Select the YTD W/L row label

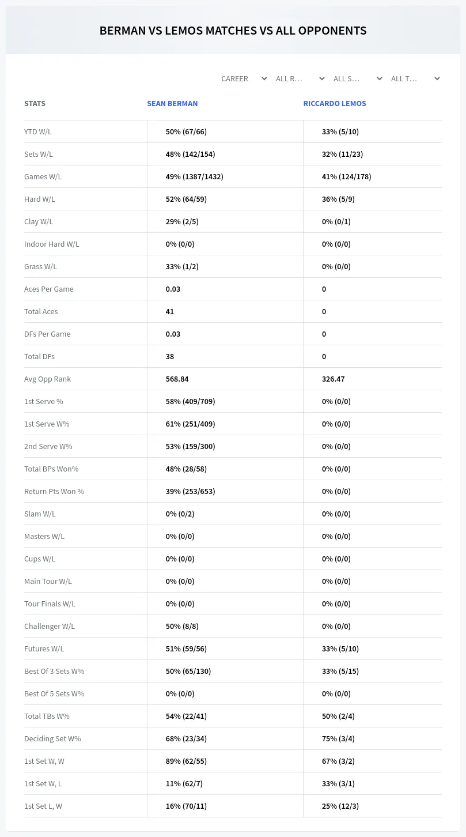click(38, 131)
